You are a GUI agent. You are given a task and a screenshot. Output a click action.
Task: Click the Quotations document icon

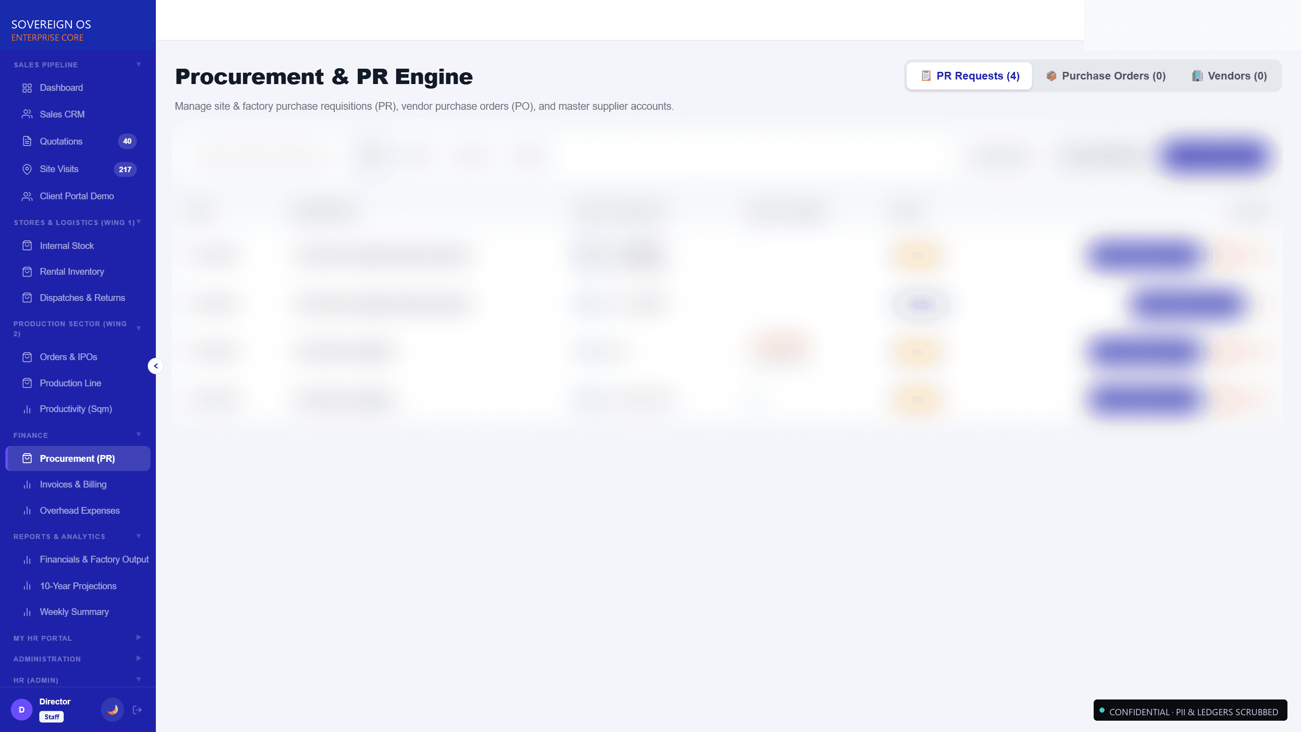pos(27,141)
